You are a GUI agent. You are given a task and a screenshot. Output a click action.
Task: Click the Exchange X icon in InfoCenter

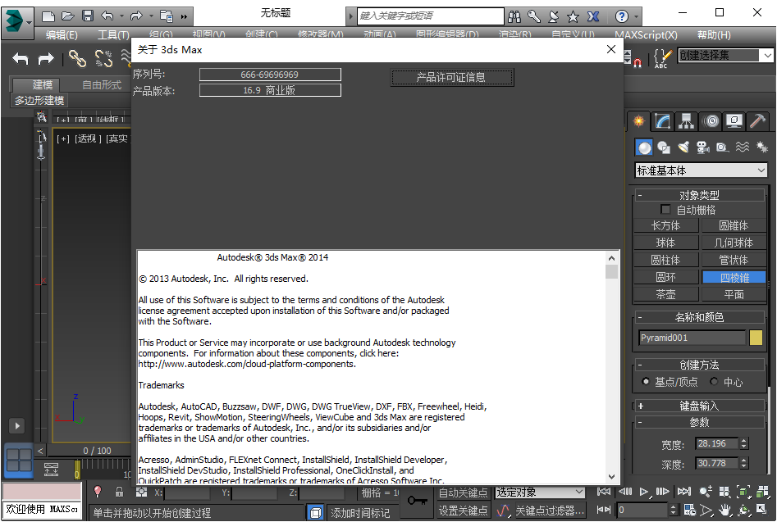pyautogui.click(x=593, y=16)
